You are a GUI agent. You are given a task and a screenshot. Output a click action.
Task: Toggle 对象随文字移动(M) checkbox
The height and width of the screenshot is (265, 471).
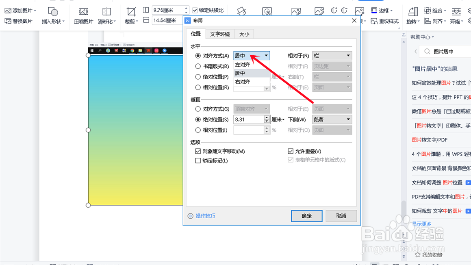coord(198,151)
